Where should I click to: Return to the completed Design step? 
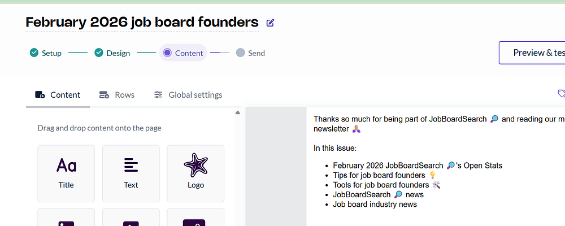pos(112,53)
